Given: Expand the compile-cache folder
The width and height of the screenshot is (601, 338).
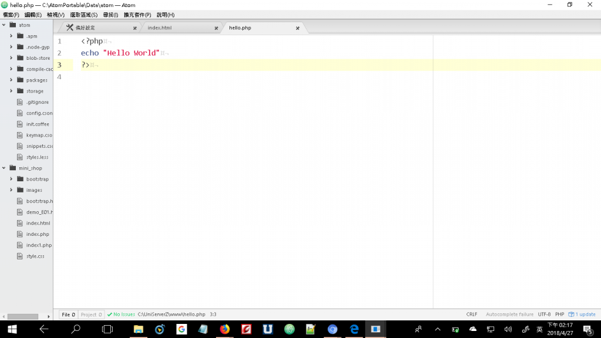Looking at the screenshot, I should click(x=11, y=69).
